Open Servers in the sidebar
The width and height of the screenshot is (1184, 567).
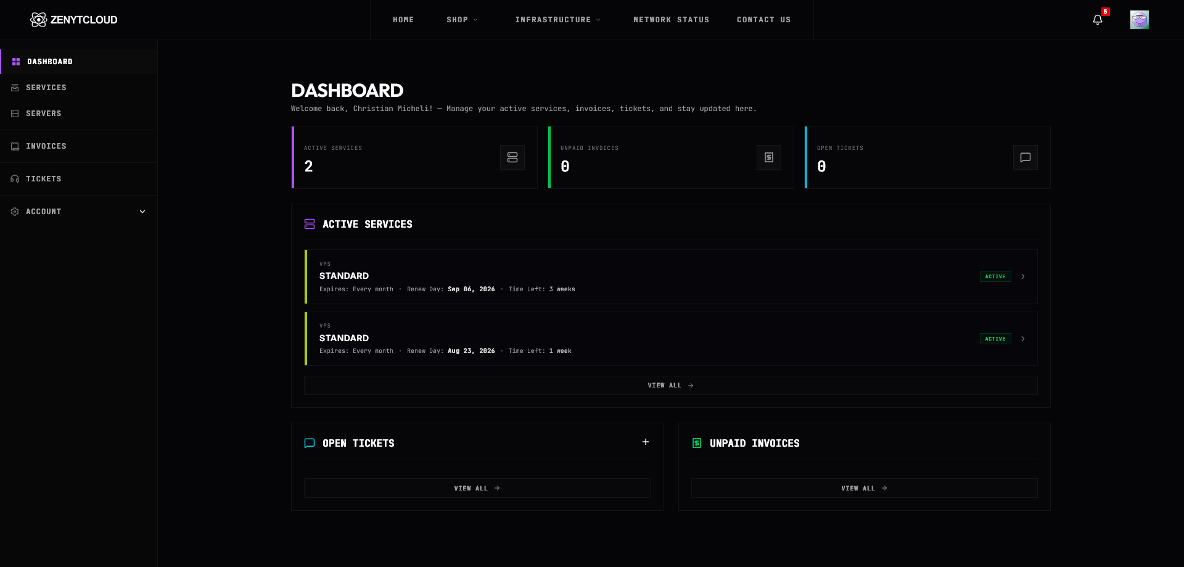[x=79, y=114]
